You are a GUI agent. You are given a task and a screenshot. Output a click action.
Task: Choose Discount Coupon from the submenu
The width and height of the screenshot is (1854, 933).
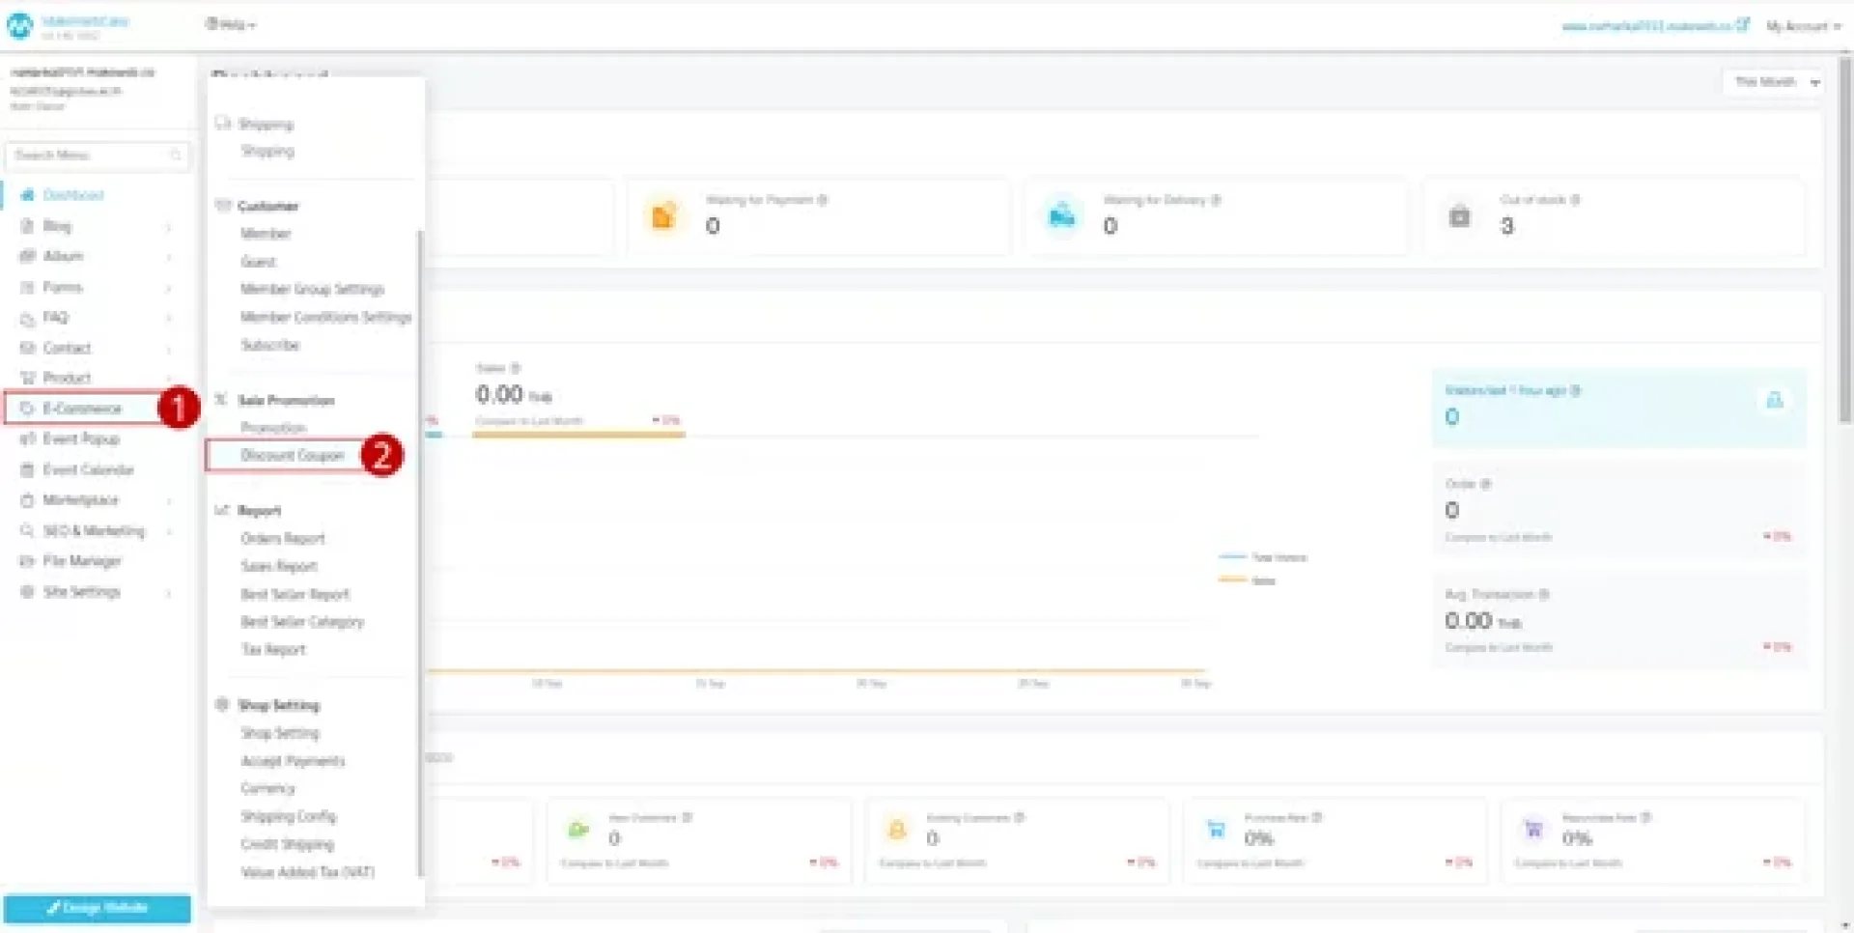tap(292, 456)
